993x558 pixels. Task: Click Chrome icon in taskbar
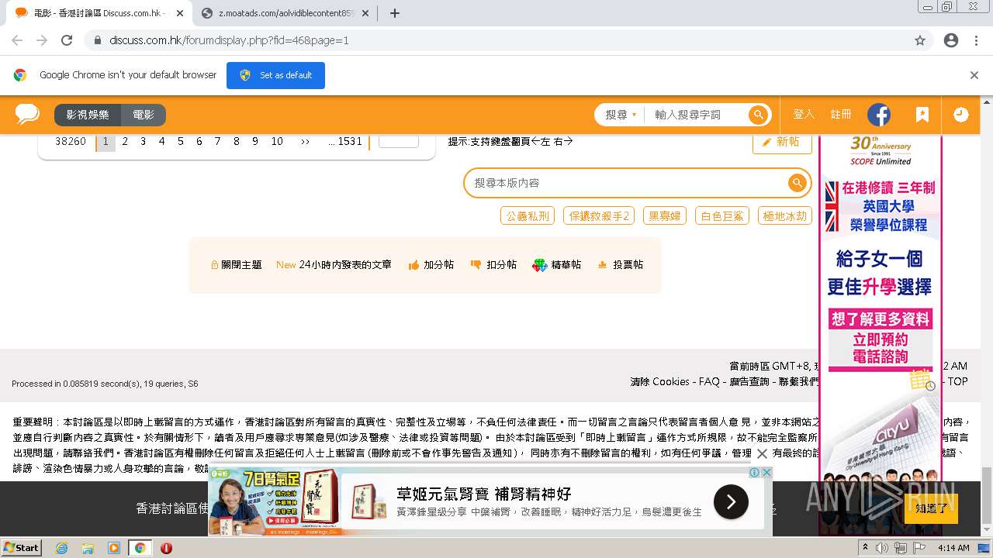(140, 548)
